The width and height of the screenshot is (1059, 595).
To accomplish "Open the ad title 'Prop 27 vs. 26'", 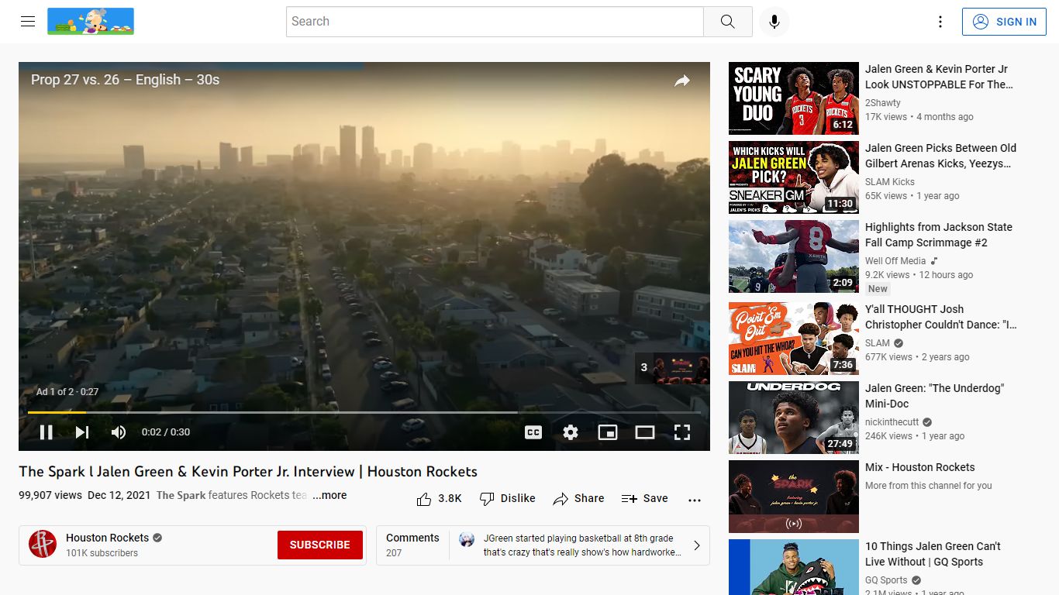I will click(x=125, y=80).
